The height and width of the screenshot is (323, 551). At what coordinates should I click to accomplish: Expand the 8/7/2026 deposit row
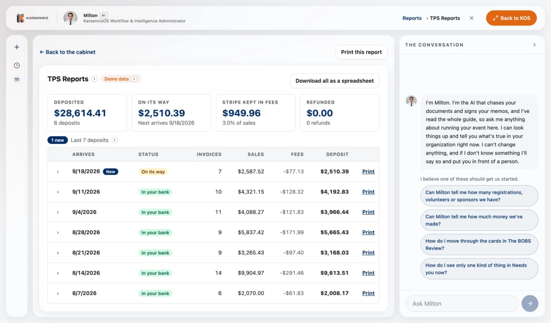coord(58,293)
